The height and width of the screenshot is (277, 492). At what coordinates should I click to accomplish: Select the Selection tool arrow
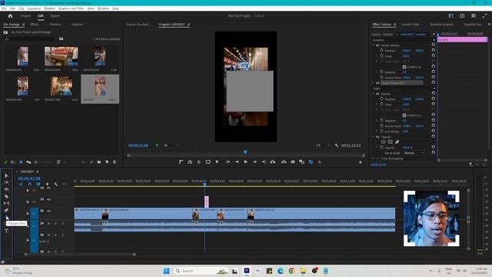point(6,175)
